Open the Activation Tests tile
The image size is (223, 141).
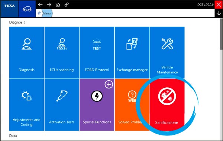(x=62, y=105)
